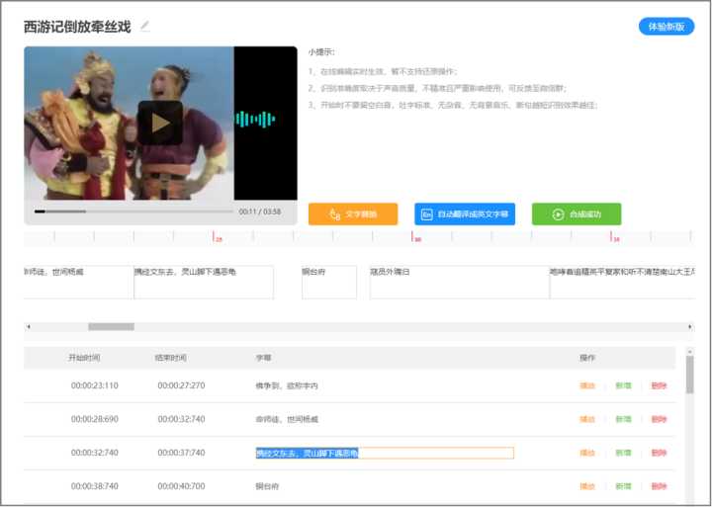This screenshot has width=712, height=507.
Task: Click the 铜台府 subtitle text in the table
Action: [267, 486]
